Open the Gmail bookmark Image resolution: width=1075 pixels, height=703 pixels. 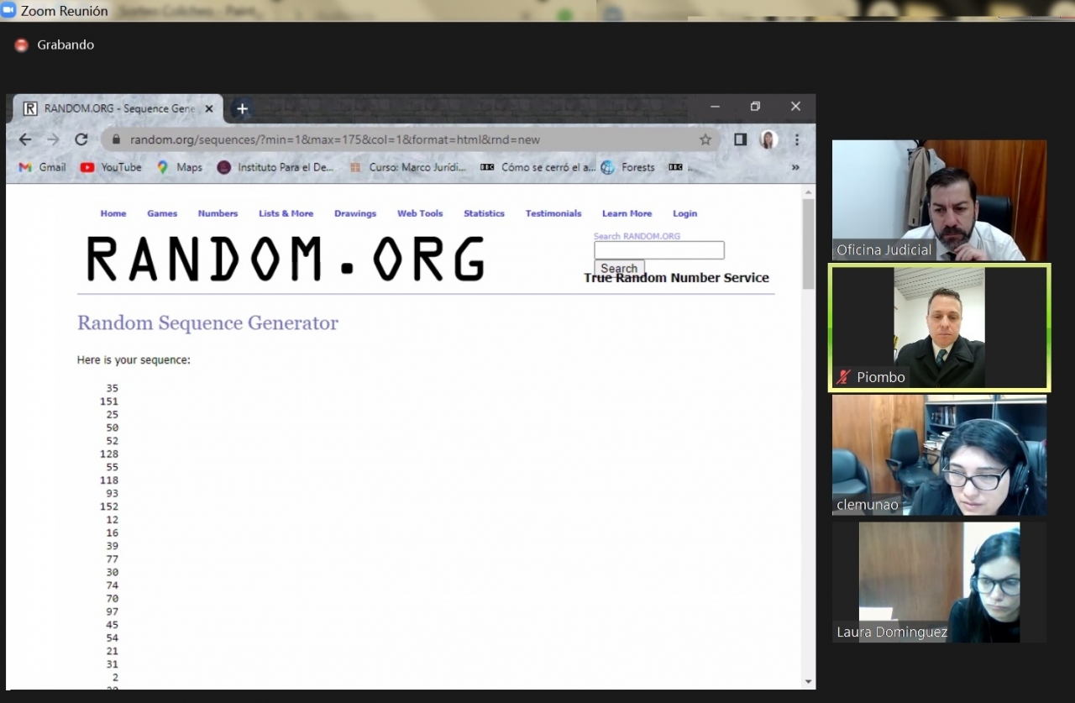point(43,167)
